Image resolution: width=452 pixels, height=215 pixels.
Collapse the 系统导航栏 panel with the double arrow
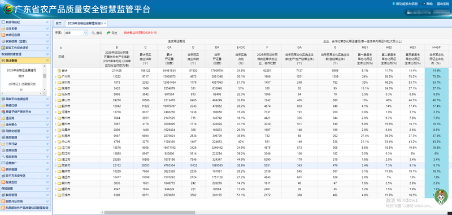click(x=47, y=22)
